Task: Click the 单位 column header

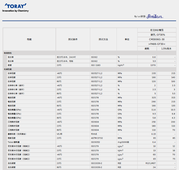Action: (127, 39)
